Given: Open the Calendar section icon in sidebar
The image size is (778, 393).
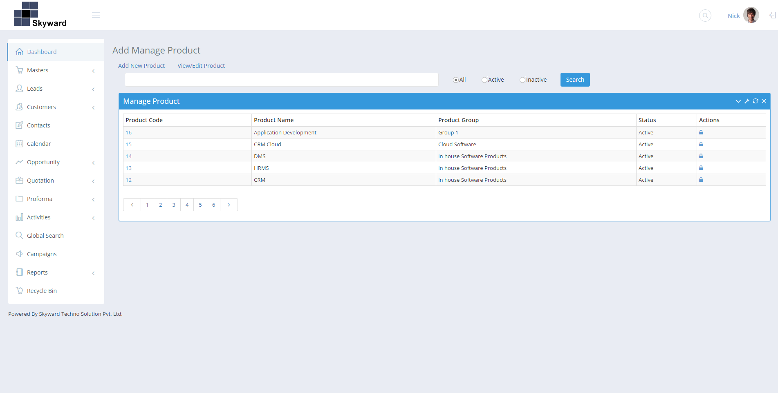Looking at the screenshot, I should 20,144.
